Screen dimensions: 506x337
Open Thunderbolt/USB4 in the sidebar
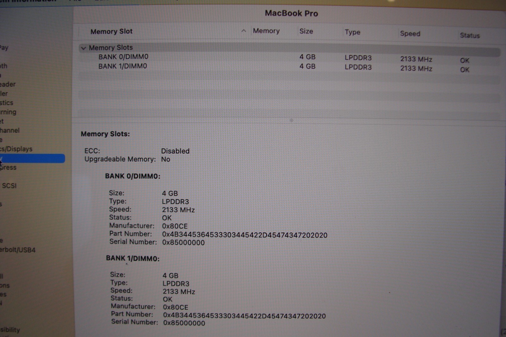coord(18,250)
